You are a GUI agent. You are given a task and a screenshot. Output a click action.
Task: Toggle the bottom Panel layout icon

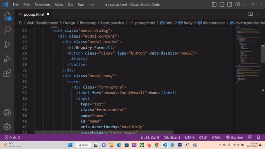click(x=222, y=5)
